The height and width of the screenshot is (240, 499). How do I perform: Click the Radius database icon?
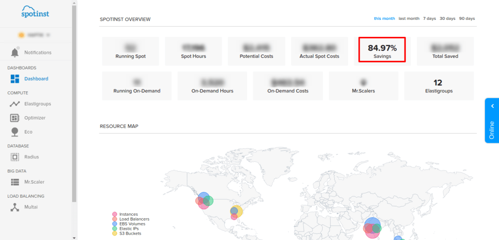[15, 157]
